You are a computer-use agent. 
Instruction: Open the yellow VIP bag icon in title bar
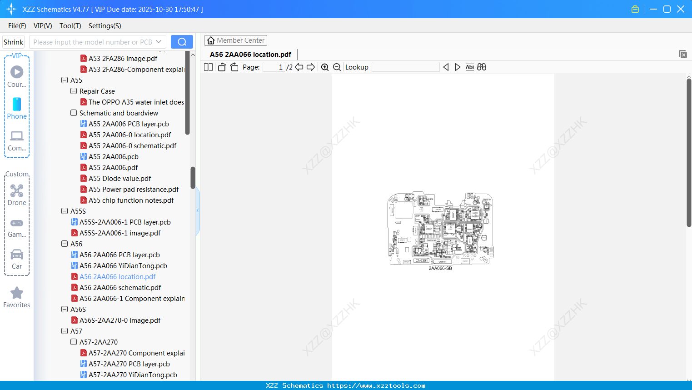coord(635,9)
